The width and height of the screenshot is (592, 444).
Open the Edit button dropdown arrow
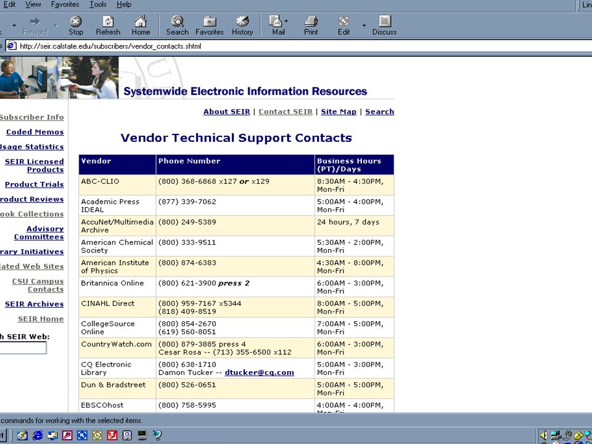click(364, 26)
